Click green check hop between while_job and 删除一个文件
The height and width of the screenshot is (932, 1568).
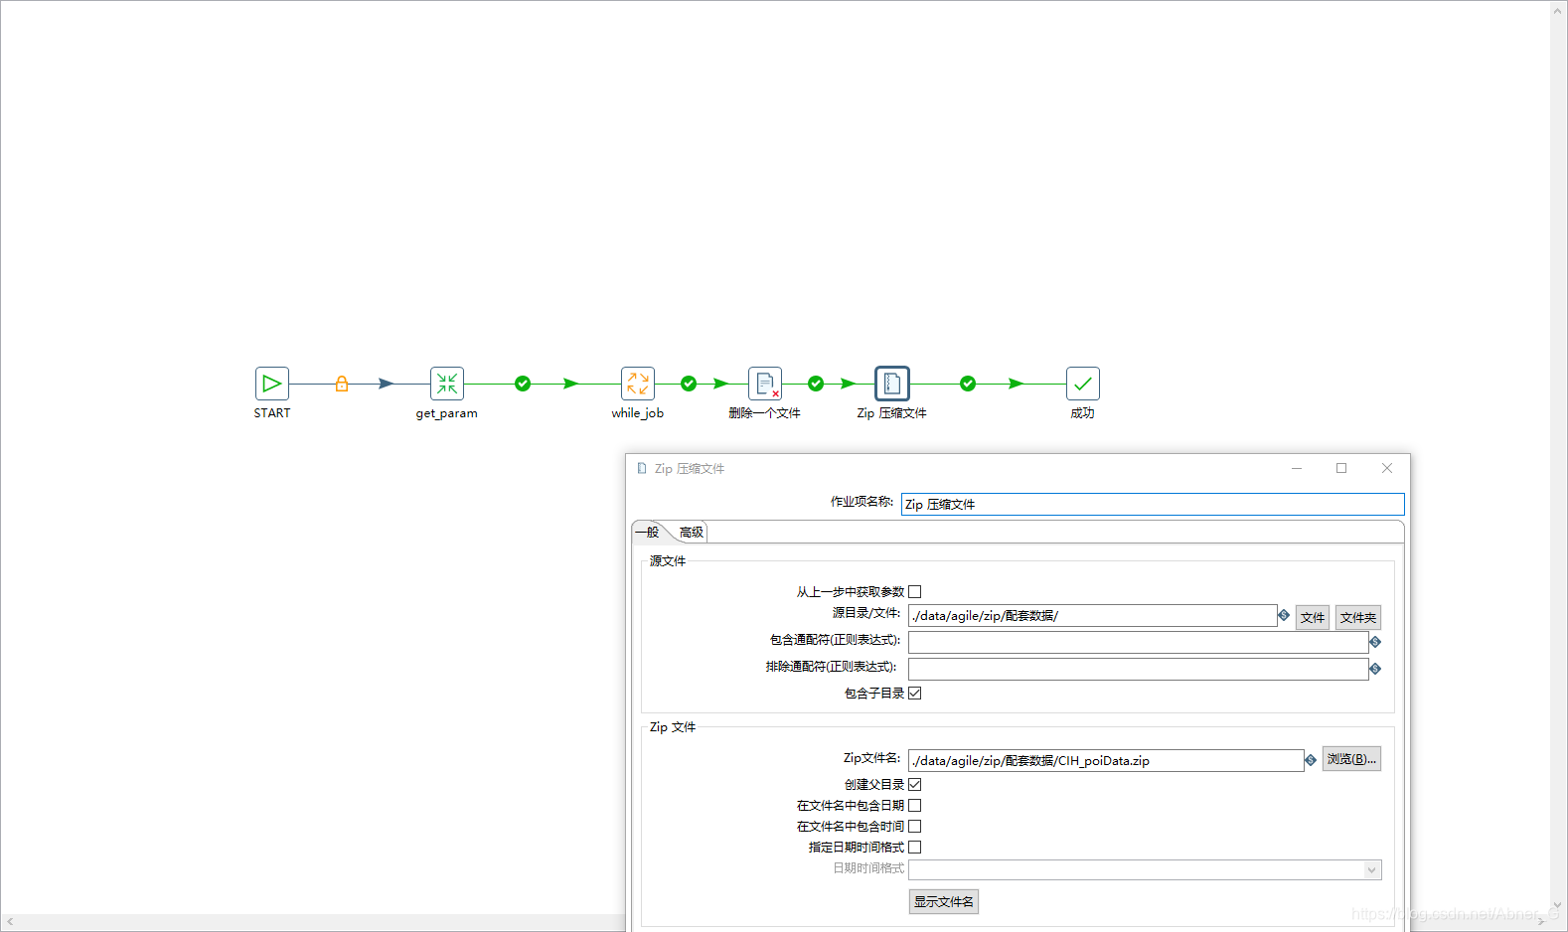[x=689, y=384]
